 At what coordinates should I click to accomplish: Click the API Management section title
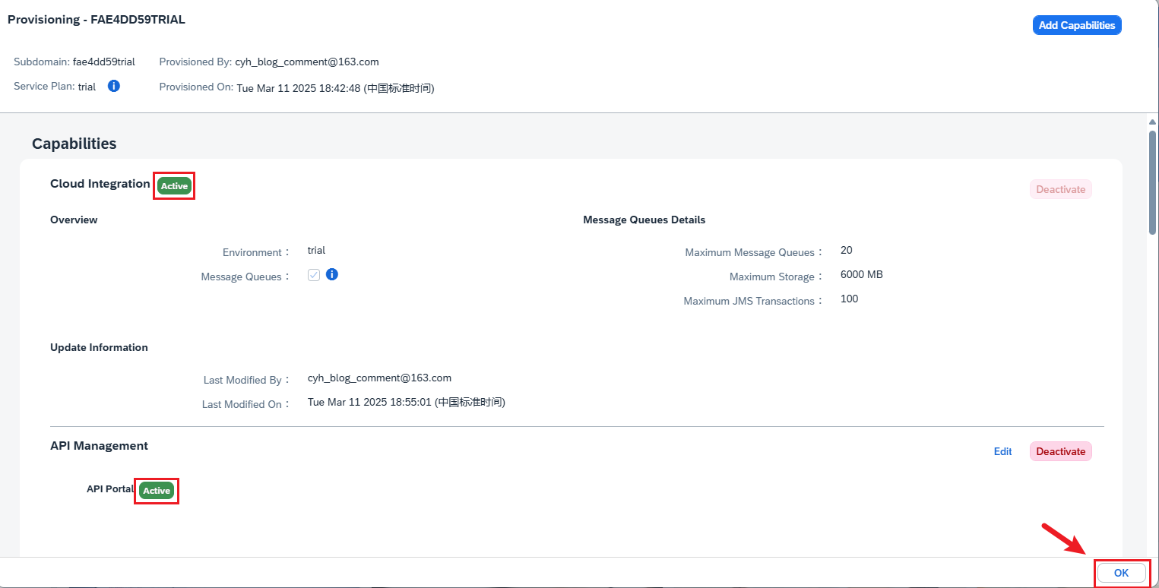coord(99,446)
